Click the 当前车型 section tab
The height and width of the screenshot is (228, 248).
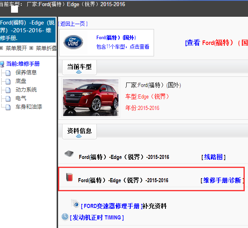pyautogui.click(x=79, y=67)
